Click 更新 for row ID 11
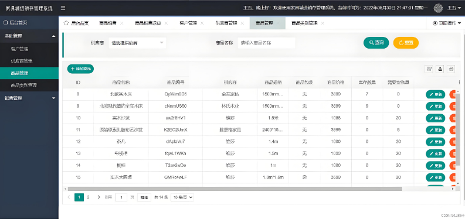Screen dimensions: 465x219 click(x=435, y=130)
